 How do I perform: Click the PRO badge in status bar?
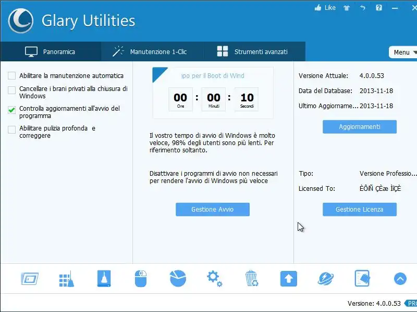click(x=411, y=303)
